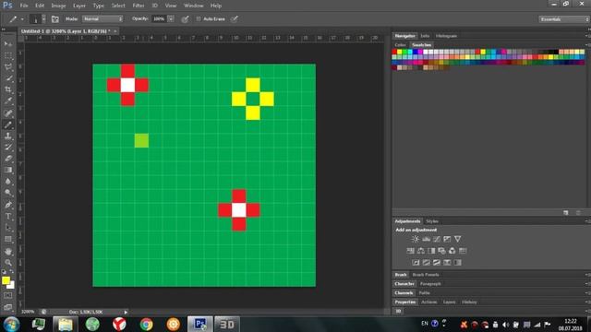
Task: Open the File menu
Action: [x=24, y=6]
